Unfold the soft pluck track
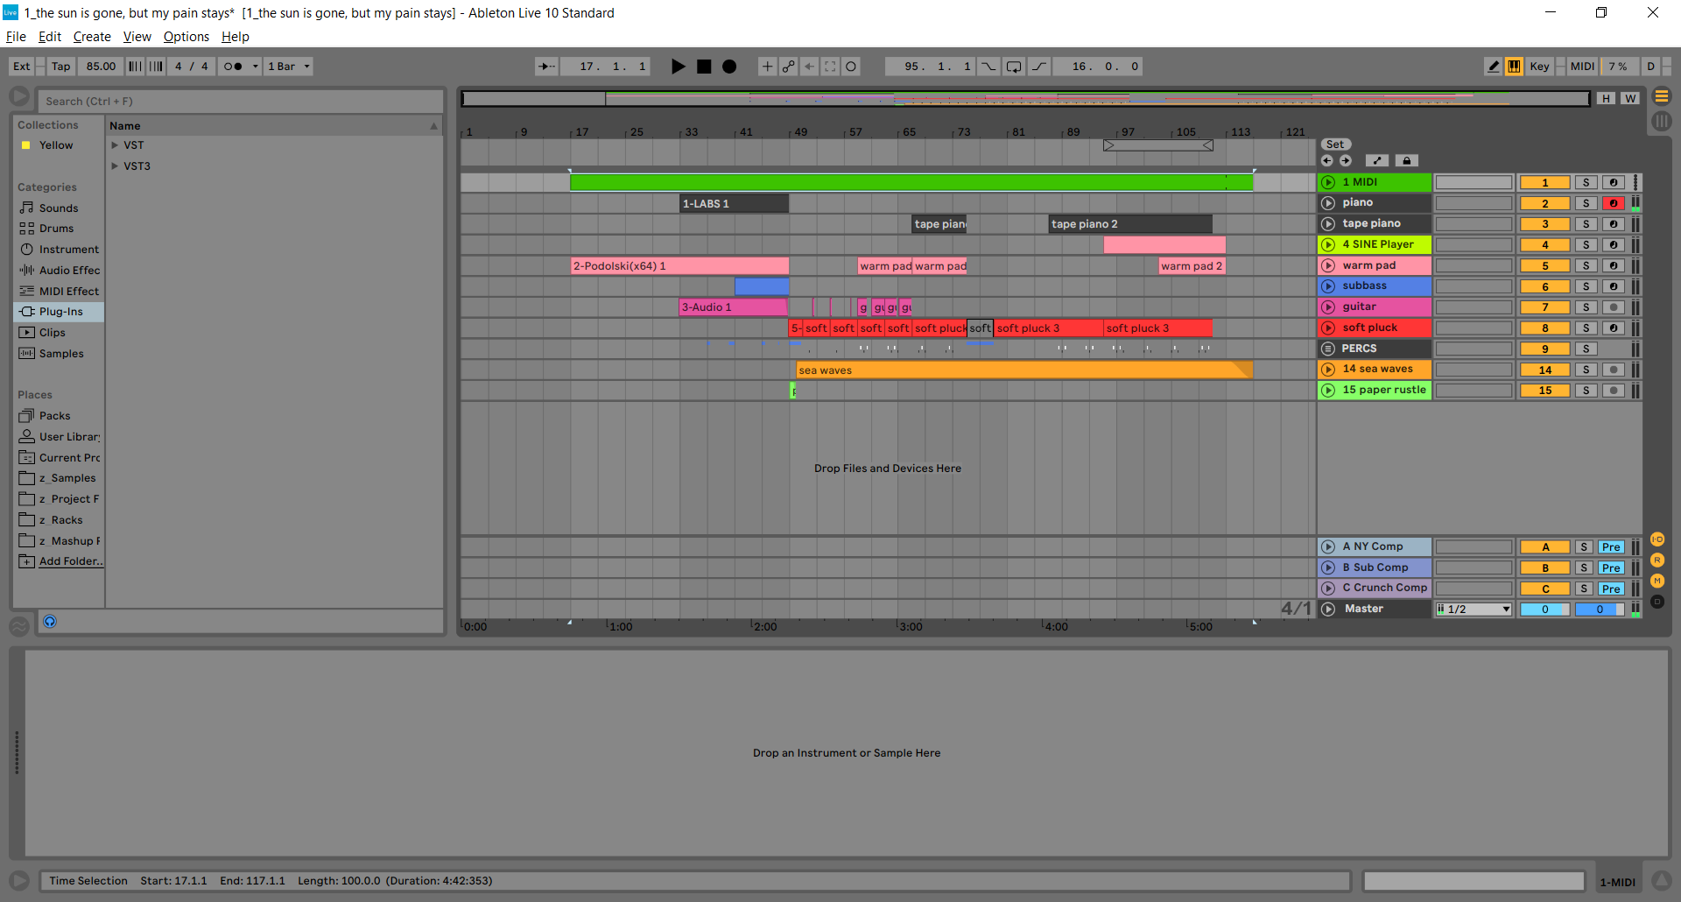1681x902 pixels. [1328, 328]
